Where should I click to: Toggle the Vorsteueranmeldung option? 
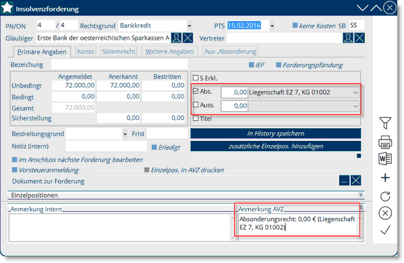(15, 170)
